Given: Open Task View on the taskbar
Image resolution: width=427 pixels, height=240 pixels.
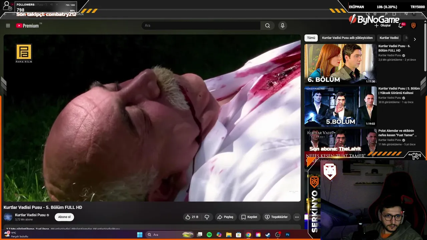Looking at the screenshot, I should coord(199,235).
